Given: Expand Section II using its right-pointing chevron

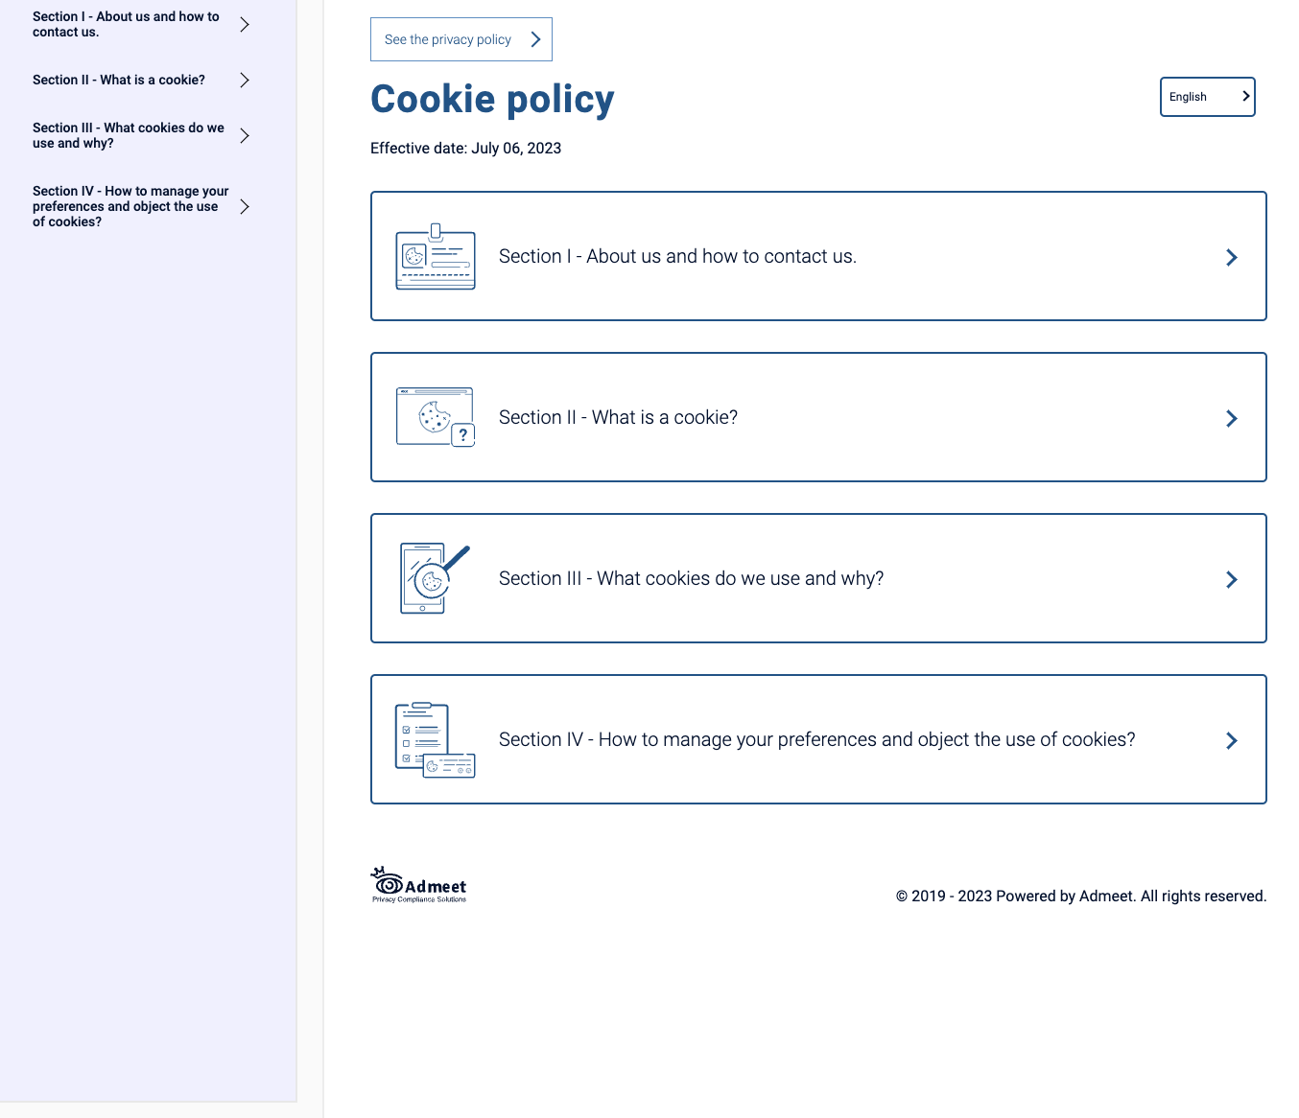Looking at the screenshot, I should [x=1232, y=418].
